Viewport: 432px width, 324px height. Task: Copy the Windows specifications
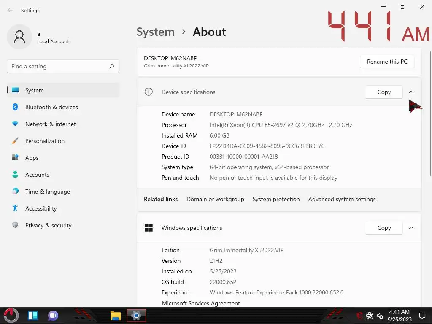(x=384, y=228)
